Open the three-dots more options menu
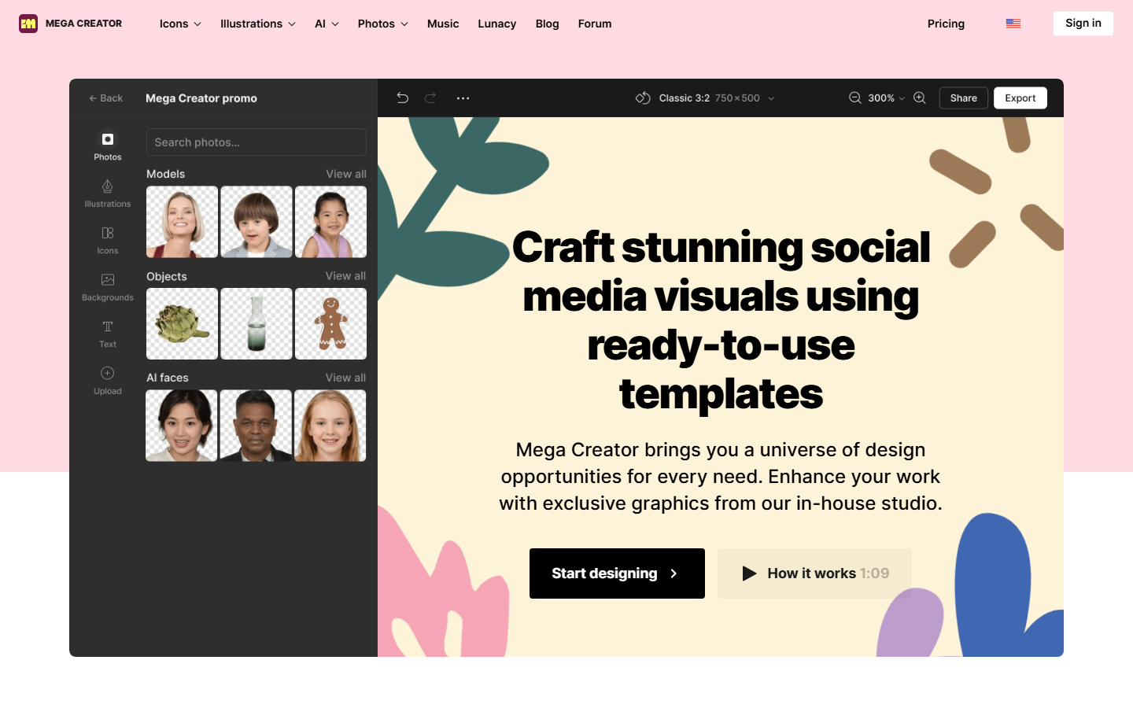This screenshot has height=708, width=1133. (x=463, y=98)
